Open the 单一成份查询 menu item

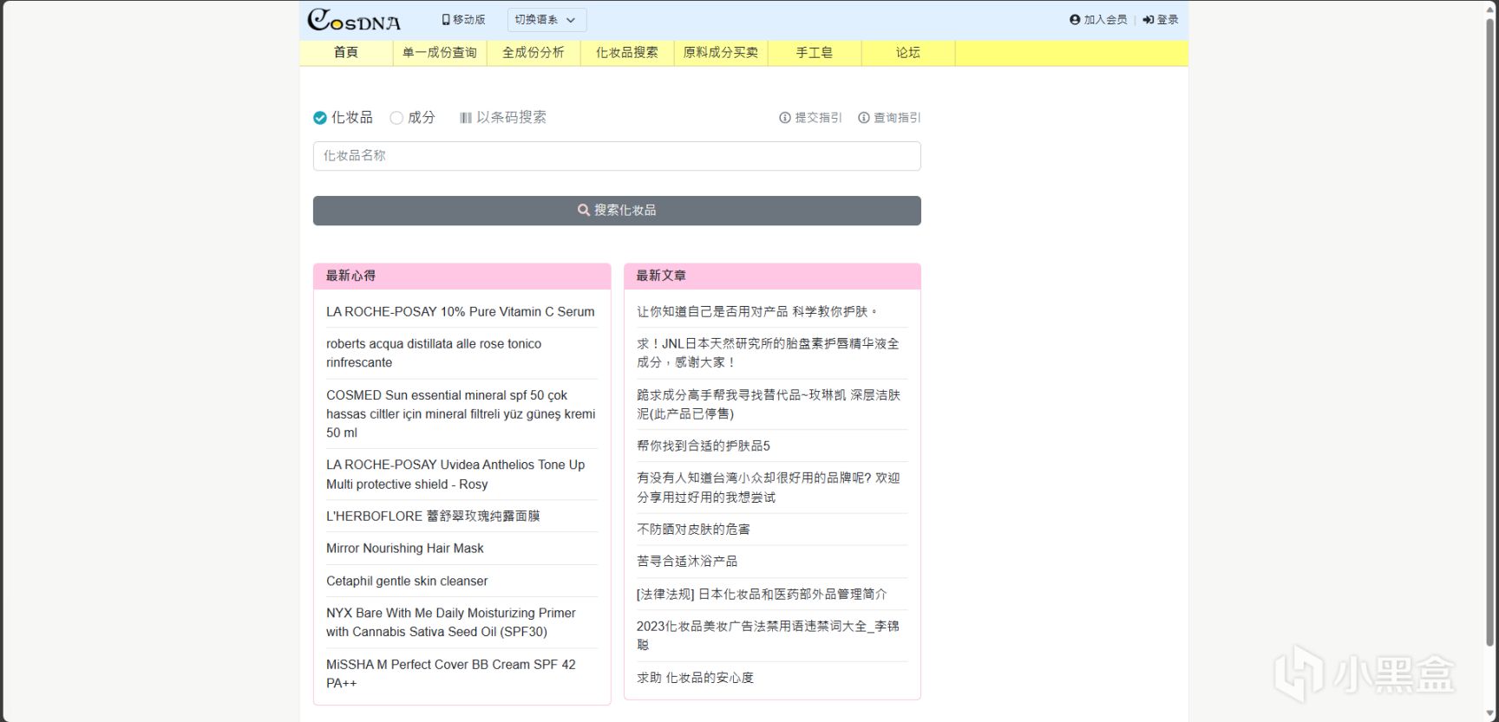[x=440, y=53]
